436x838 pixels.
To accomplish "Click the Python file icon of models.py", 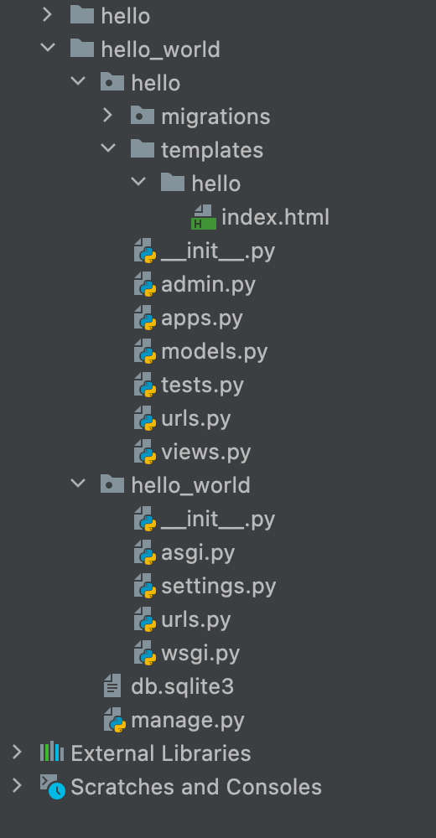I will (x=144, y=351).
